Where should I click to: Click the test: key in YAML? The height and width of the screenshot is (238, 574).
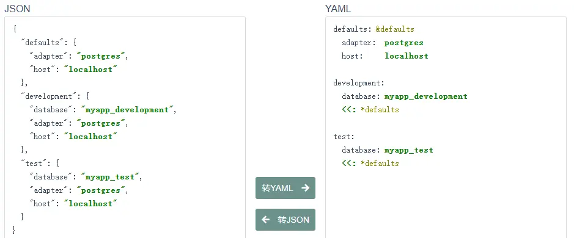[x=344, y=137]
